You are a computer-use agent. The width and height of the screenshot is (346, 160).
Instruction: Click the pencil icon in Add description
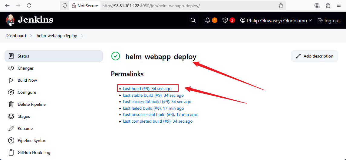tap(298, 56)
